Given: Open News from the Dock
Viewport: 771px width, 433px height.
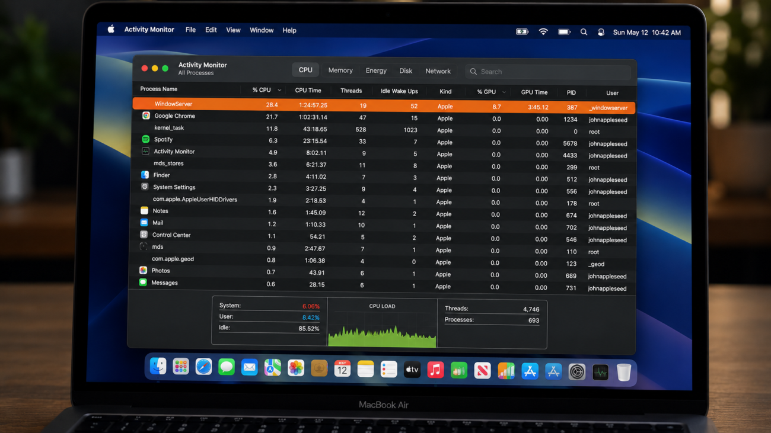Looking at the screenshot, I should pyautogui.click(x=482, y=371).
